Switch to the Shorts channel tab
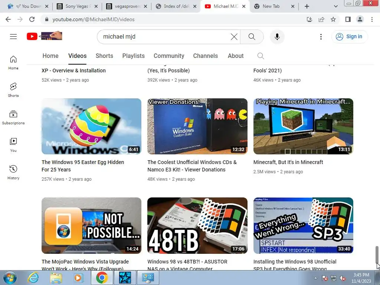The height and width of the screenshot is (285, 380). (104, 56)
